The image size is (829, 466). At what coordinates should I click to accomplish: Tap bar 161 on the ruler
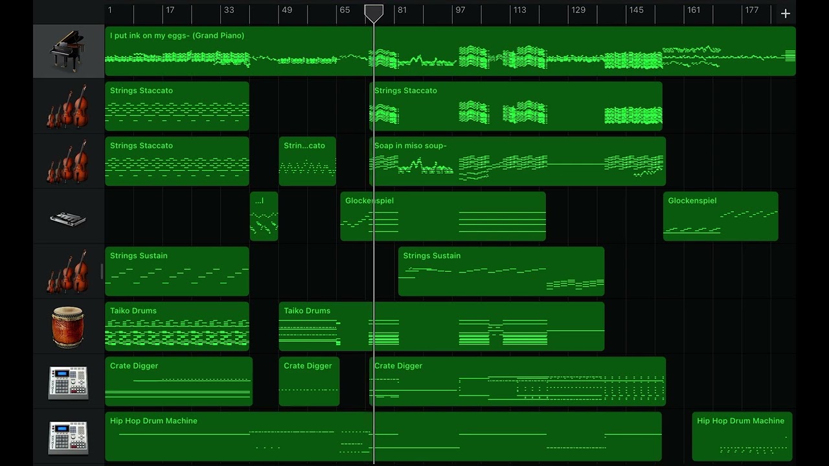(x=694, y=10)
